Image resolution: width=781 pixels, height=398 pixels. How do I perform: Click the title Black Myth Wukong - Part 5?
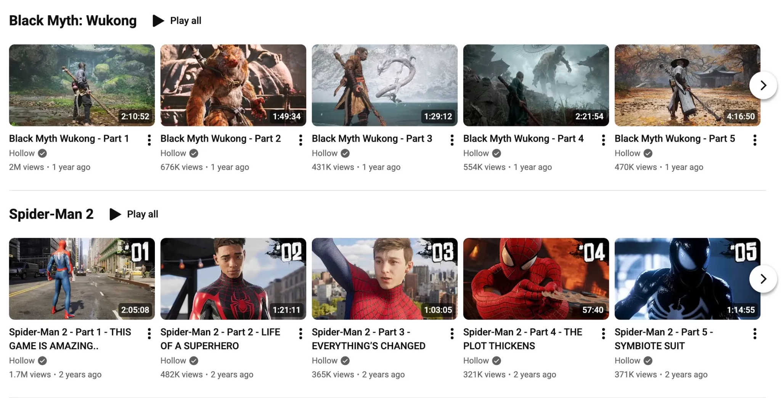(675, 139)
